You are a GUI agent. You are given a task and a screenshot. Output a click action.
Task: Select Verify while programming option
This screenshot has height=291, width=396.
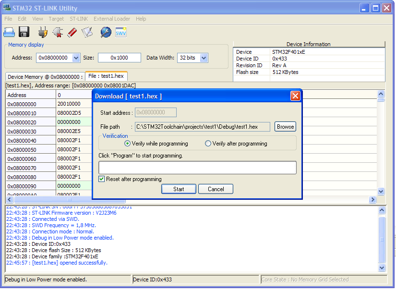pyautogui.click(x=156, y=144)
